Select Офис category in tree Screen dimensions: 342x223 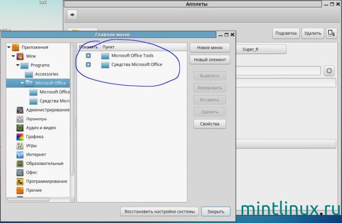coord(32,172)
